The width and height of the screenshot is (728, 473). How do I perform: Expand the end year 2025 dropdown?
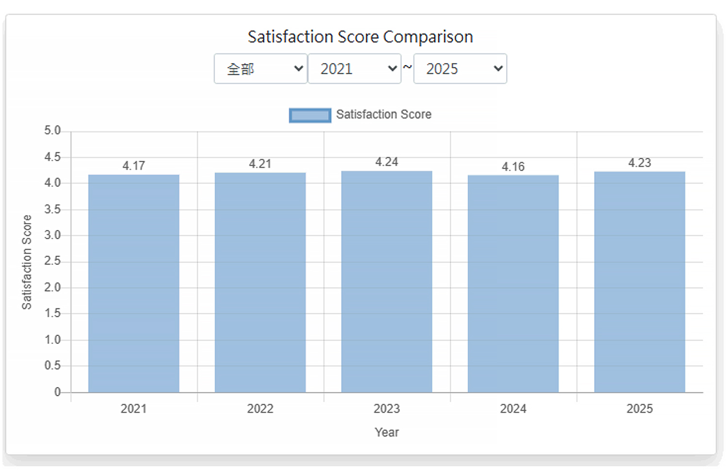[x=460, y=69]
